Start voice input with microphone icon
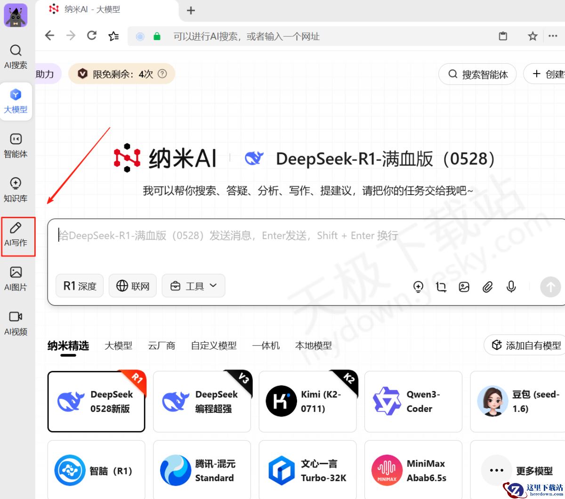Viewport: 565px width, 499px height. 511,286
